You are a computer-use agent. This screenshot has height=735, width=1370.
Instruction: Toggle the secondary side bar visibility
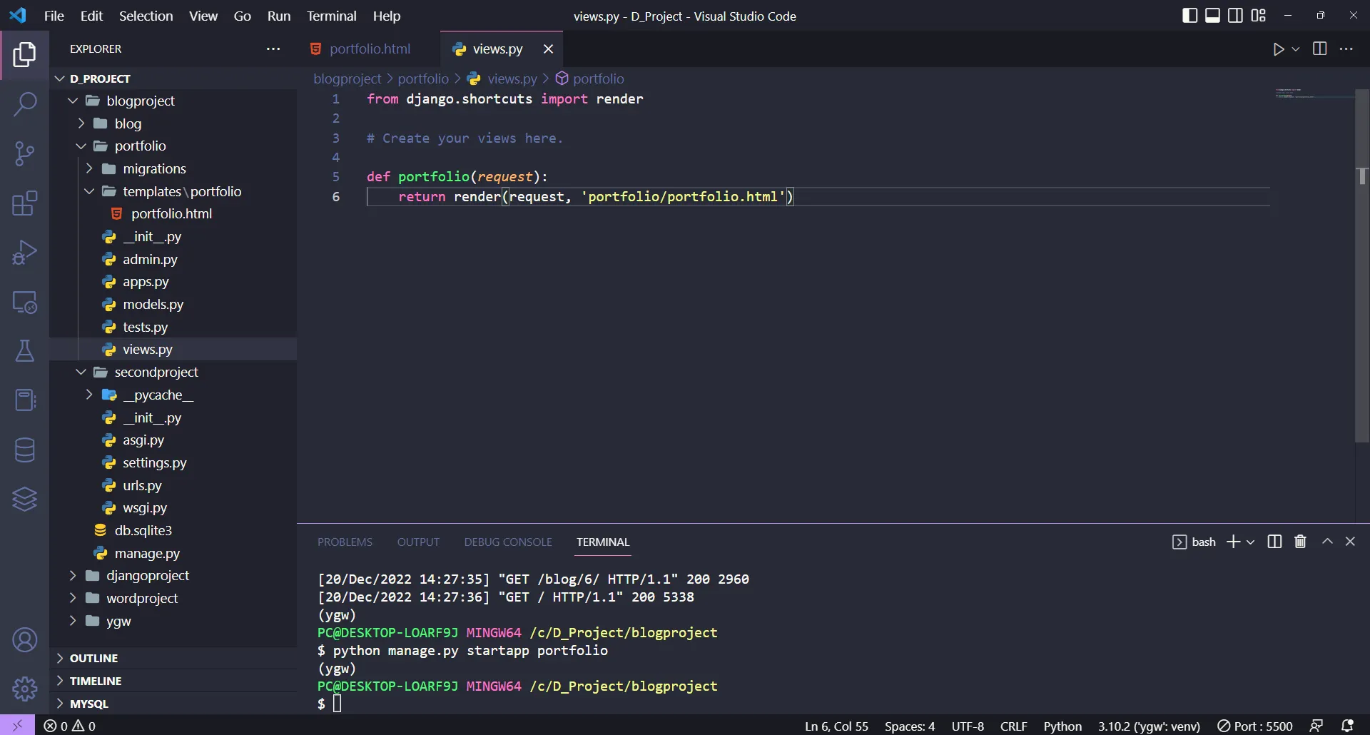point(1235,16)
